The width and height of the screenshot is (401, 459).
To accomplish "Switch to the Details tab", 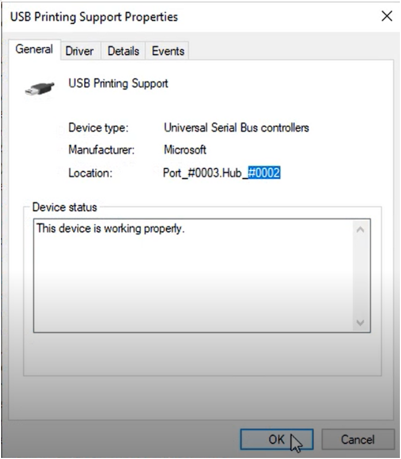I will tap(123, 51).
